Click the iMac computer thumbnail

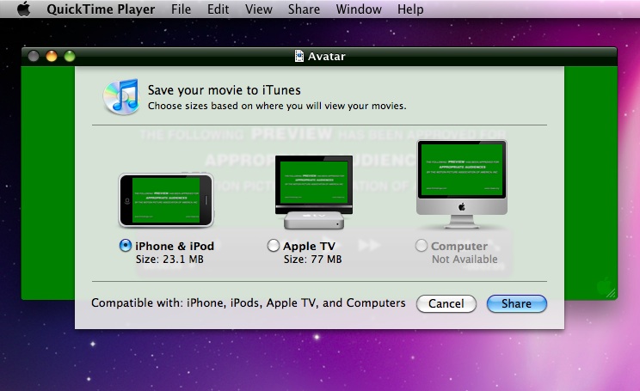[462, 184]
